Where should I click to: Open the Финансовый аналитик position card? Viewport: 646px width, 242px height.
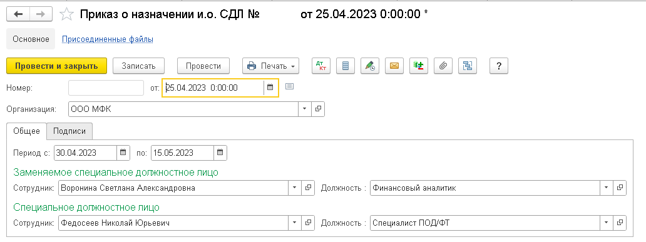pyautogui.click(x=620, y=188)
